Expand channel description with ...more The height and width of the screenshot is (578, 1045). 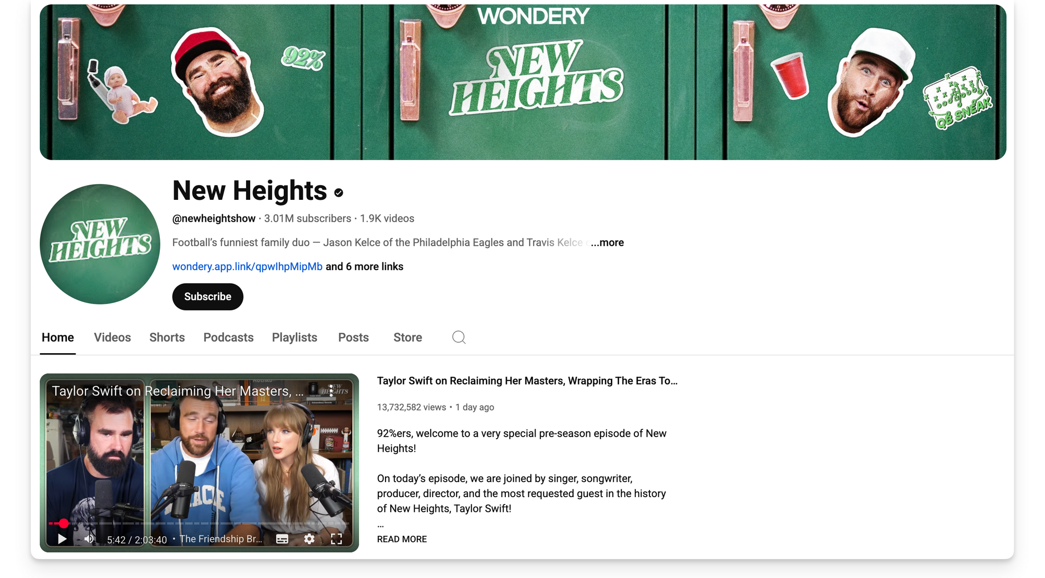point(607,243)
